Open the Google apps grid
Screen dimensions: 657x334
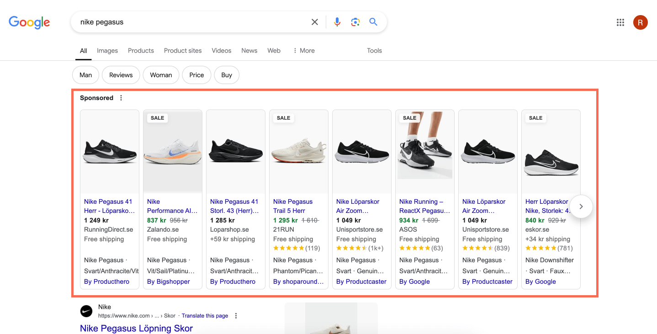point(620,22)
